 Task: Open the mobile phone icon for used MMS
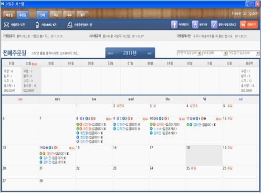37,25
